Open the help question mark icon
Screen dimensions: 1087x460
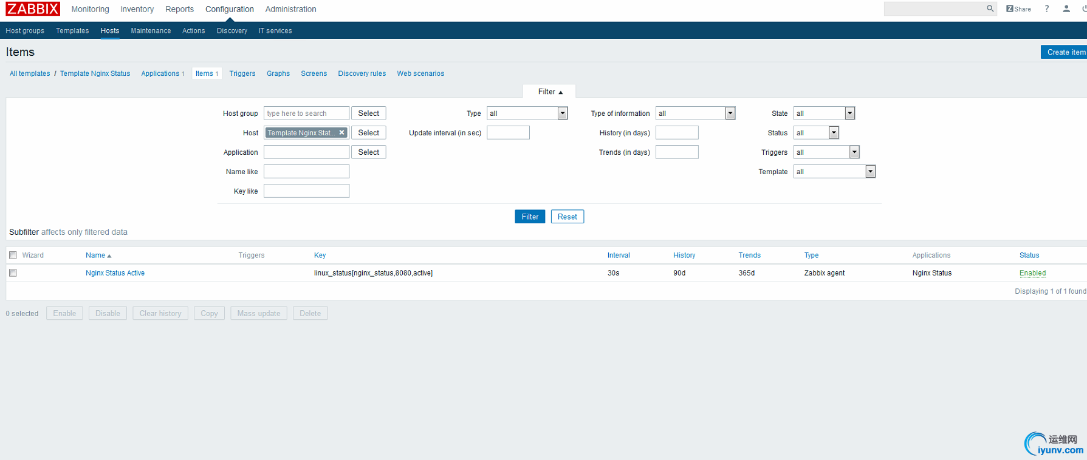tap(1047, 8)
